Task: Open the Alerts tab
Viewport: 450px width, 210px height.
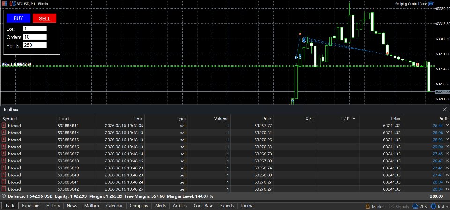Action: point(160,206)
